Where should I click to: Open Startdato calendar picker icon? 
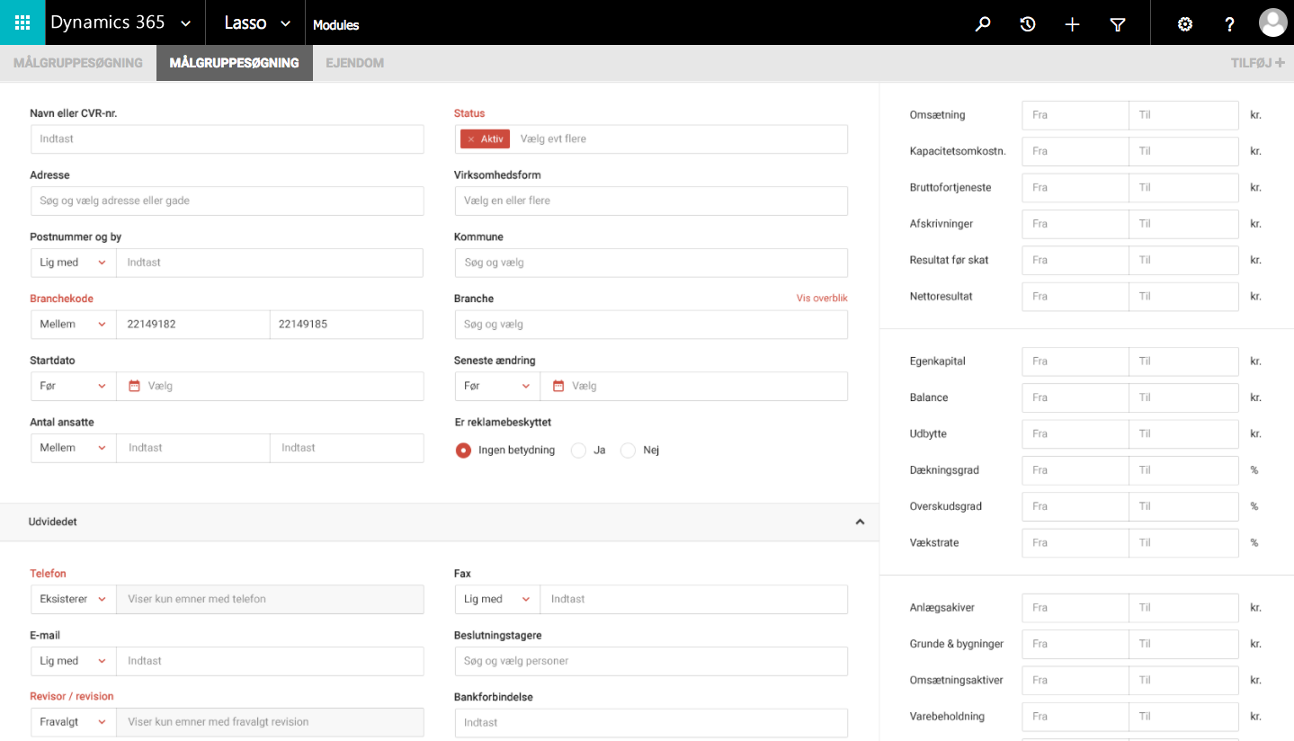[x=135, y=386]
